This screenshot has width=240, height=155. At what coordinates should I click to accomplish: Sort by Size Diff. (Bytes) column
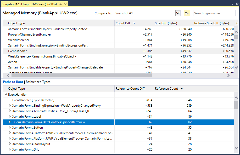(x=173, y=23)
